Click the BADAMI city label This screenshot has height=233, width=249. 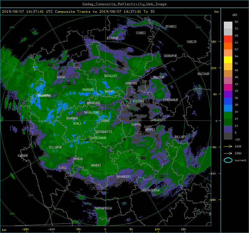[110, 91]
